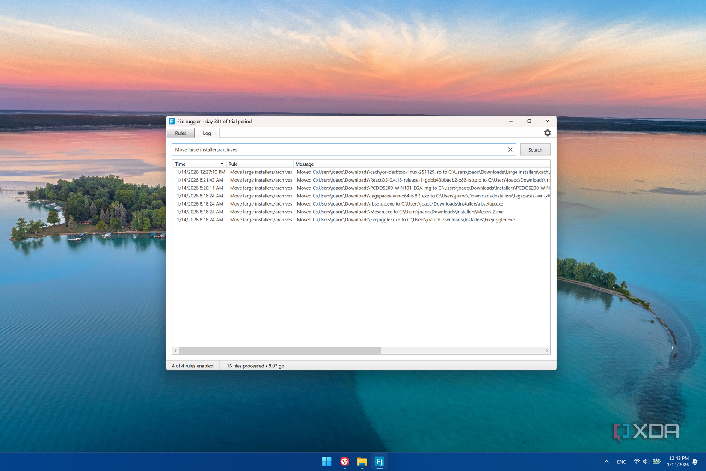
Task: Click the horizontal scrollbar thumb in log
Action: [x=280, y=351]
